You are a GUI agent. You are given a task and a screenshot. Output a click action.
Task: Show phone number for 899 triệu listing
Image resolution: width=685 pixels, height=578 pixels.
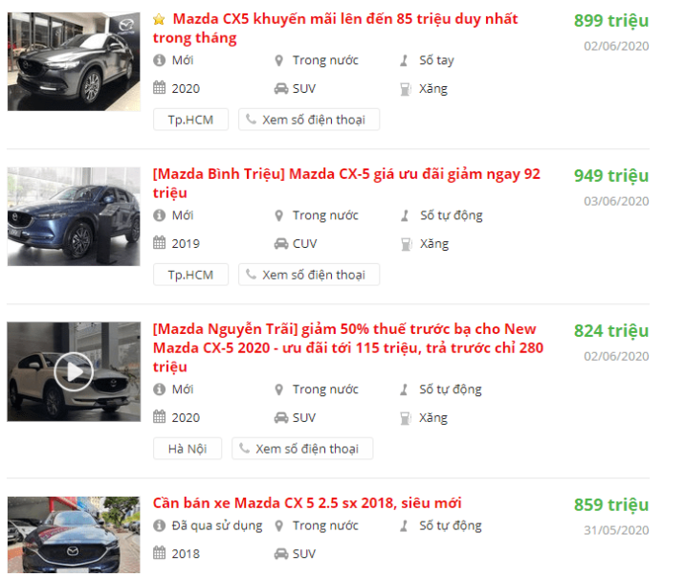pyautogui.click(x=309, y=120)
